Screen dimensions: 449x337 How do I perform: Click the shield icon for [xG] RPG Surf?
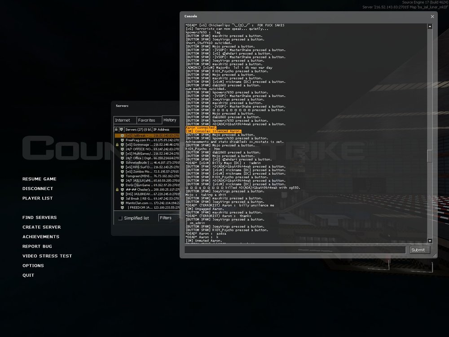coord(122,167)
